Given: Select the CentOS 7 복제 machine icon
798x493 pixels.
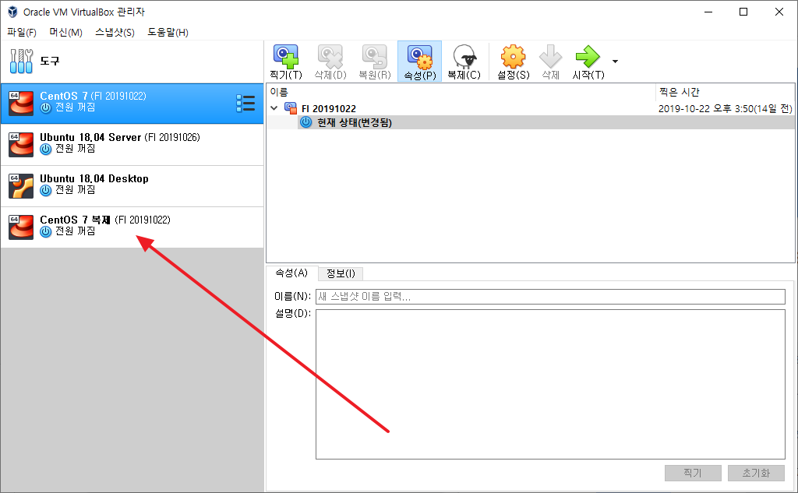Looking at the screenshot, I should (21, 227).
